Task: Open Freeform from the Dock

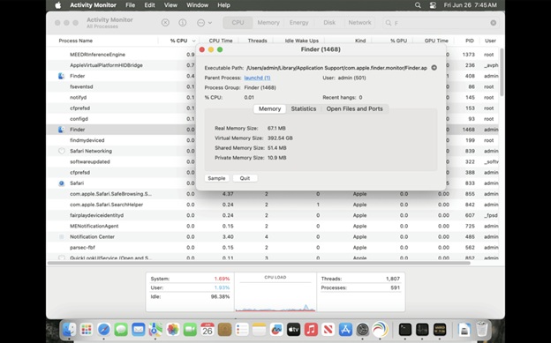Action: [276, 330]
